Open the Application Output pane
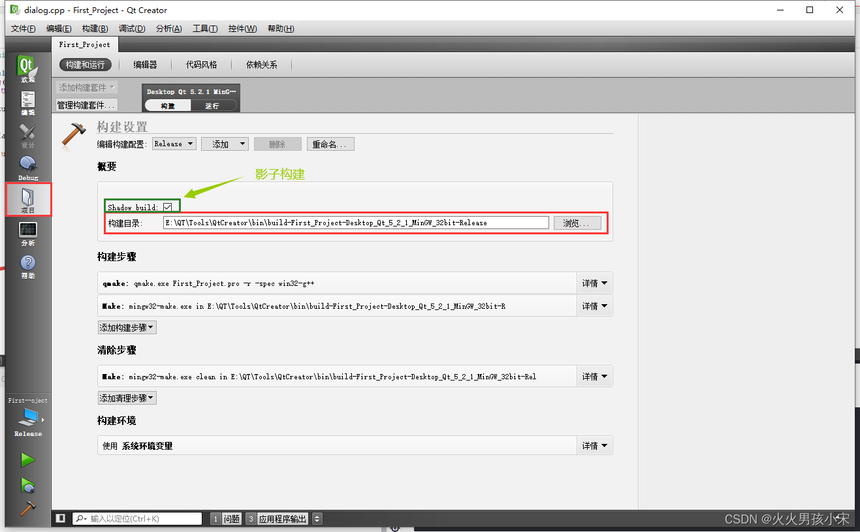The height and width of the screenshot is (532, 860). pos(277,519)
